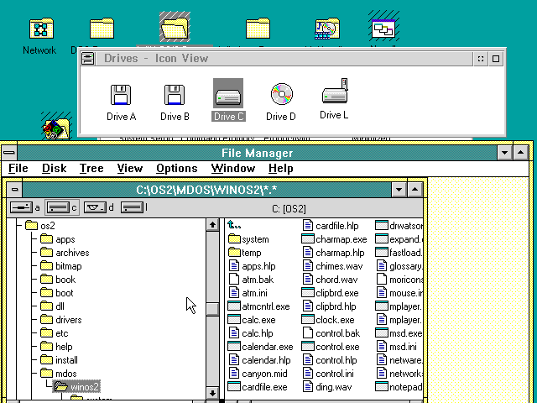Open the Help menu

[x=281, y=169]
